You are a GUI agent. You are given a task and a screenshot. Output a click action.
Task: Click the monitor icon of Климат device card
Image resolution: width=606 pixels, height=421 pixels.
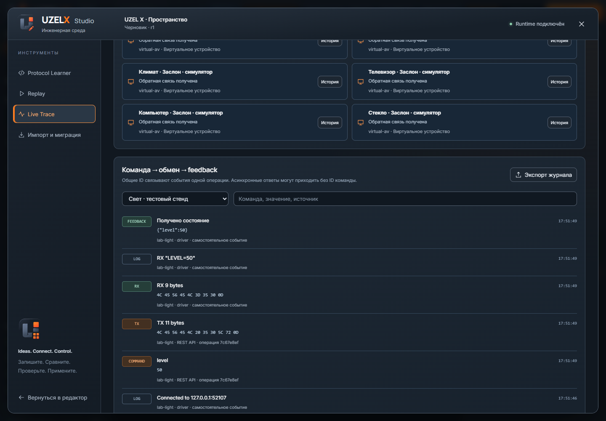coord(131,82)
